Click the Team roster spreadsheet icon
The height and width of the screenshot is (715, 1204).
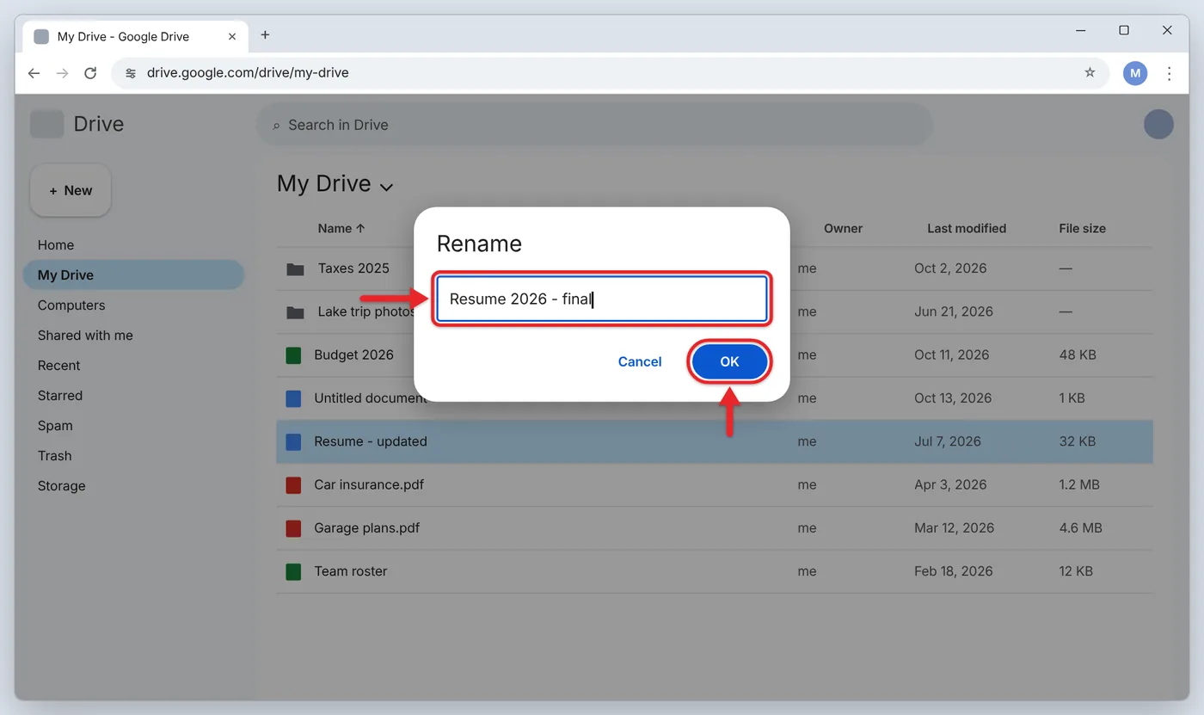point(293,571)
